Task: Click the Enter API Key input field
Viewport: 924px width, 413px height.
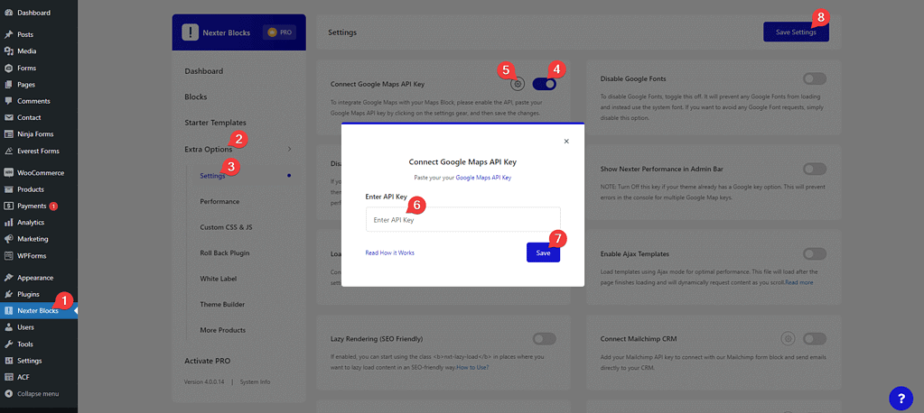Action: click(x=463, y=219)
